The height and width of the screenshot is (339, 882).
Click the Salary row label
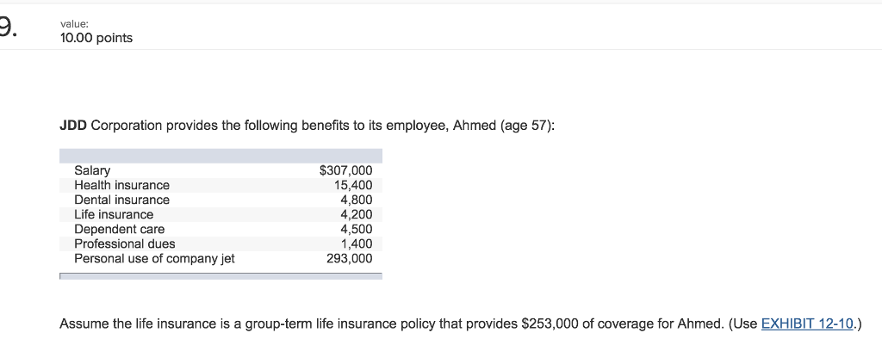pos(92,171)
